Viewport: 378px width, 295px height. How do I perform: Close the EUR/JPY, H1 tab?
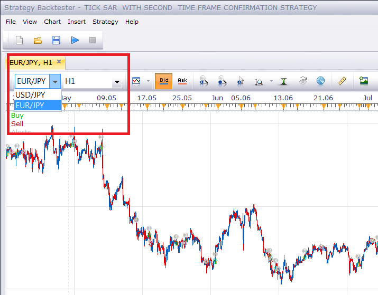[59, 62]
